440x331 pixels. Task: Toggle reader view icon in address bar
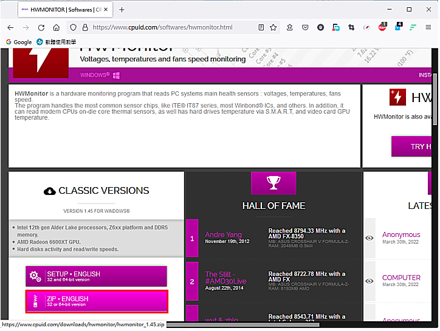pyautogui.click(x=261, y=27)
